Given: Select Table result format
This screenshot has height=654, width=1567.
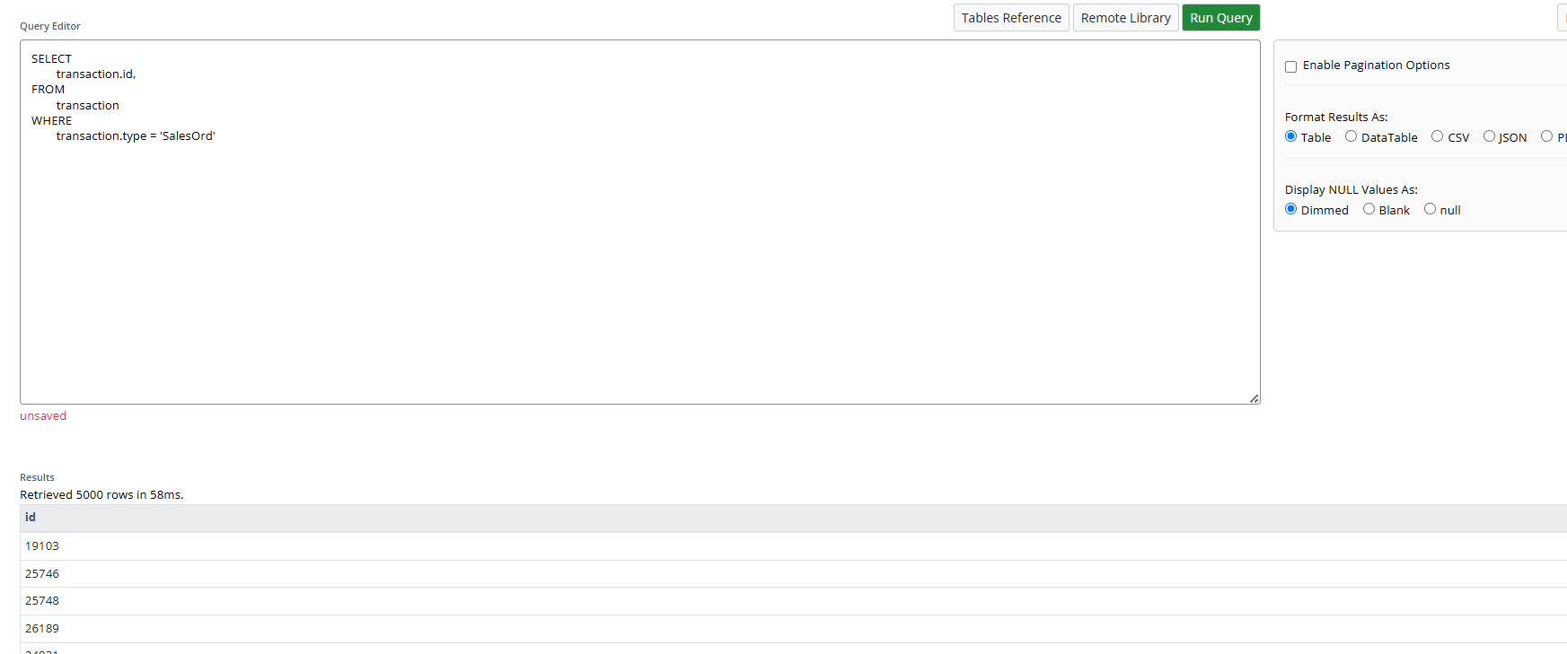Looking at the screenshot, I should pos(1290,136).
